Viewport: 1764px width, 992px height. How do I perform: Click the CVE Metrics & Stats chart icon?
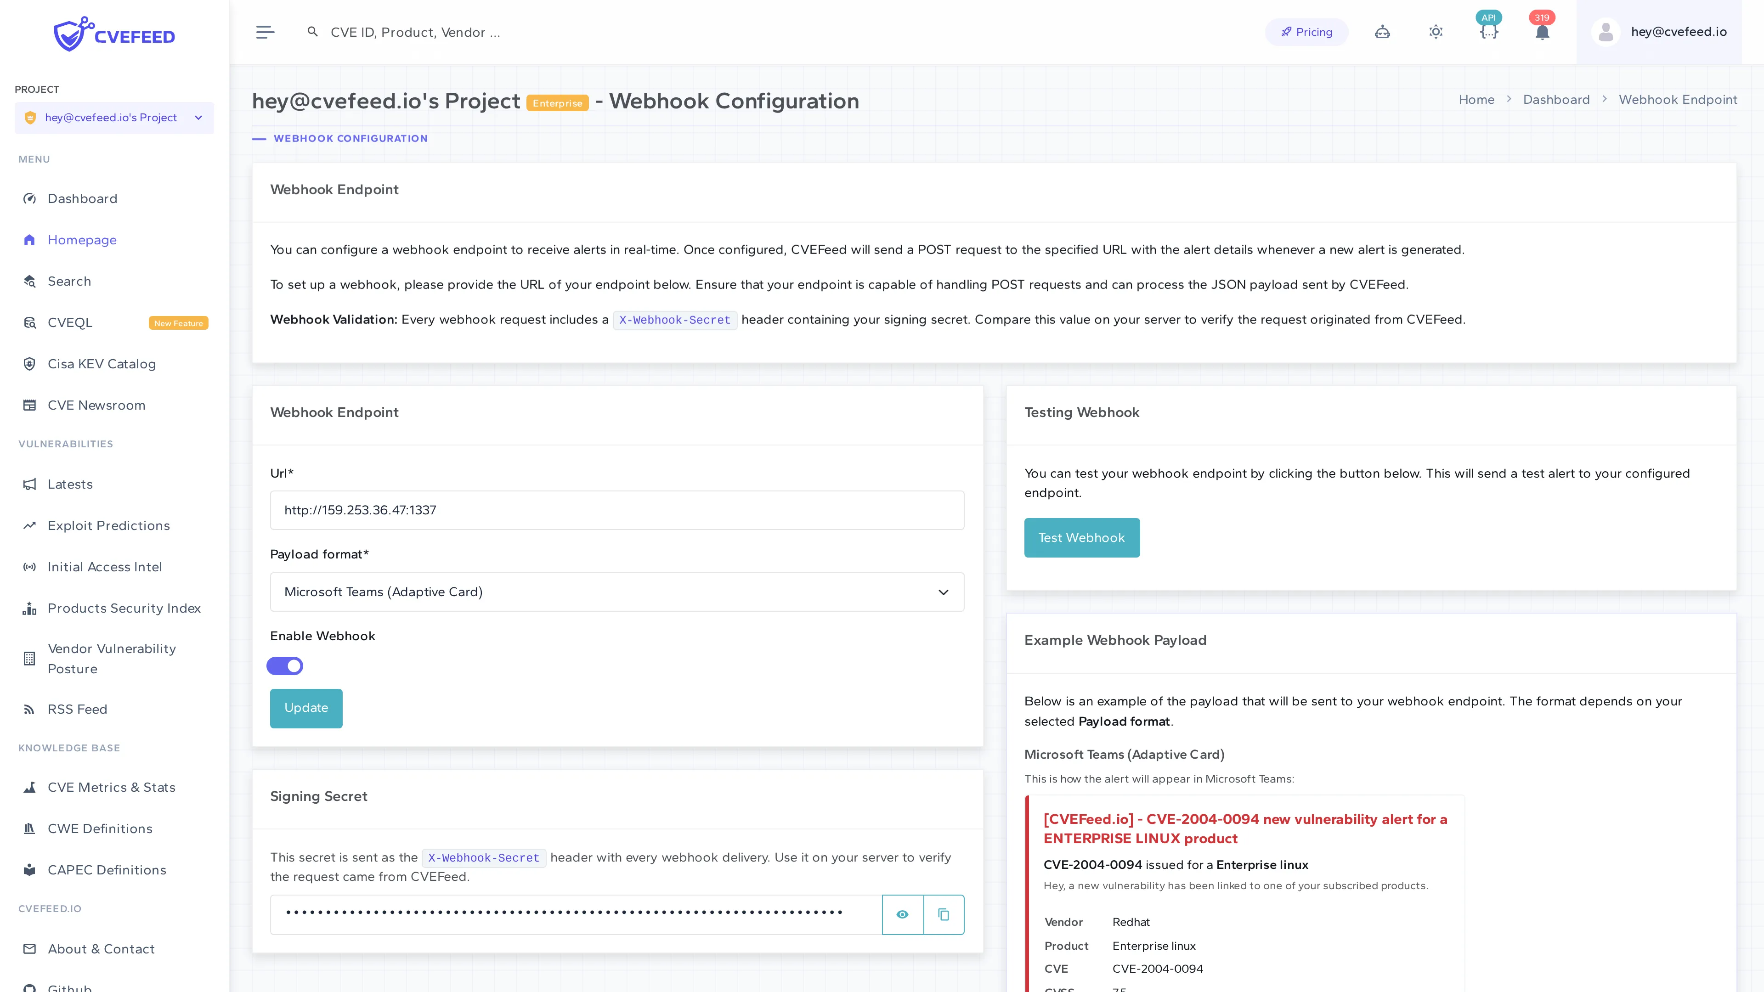[x=29, y=787]
